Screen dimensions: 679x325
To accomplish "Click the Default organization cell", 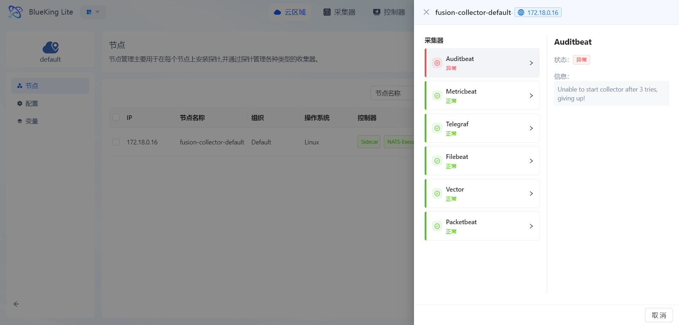I will (x=261, y=142).
